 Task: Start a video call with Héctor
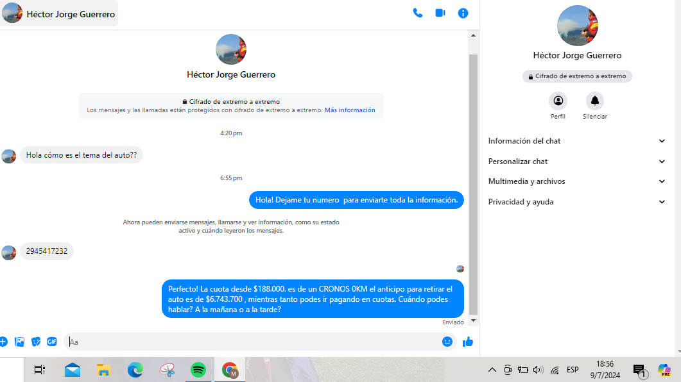(x=440, y=13)
